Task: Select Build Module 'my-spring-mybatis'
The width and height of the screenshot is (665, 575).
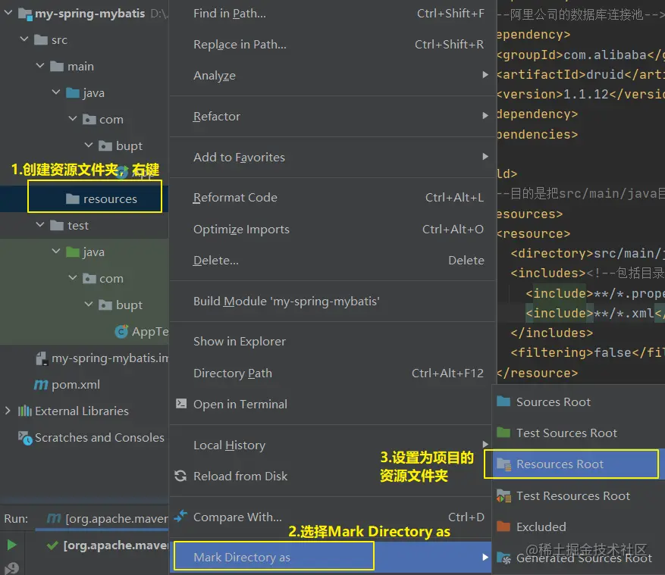Action: click(332, 302)
